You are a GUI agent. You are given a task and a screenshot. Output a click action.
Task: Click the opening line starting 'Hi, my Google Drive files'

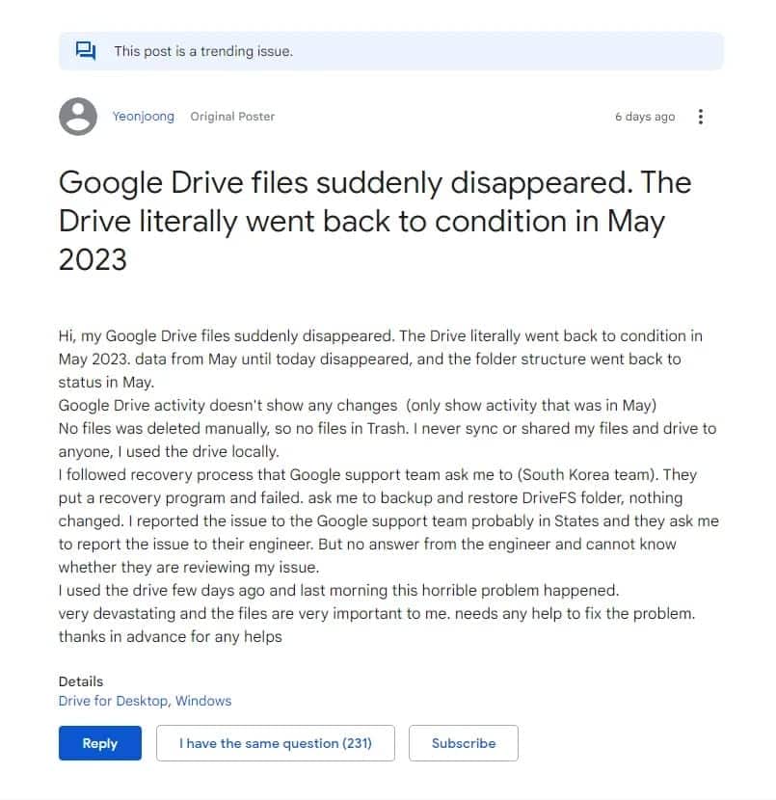[x=381, y=336]
